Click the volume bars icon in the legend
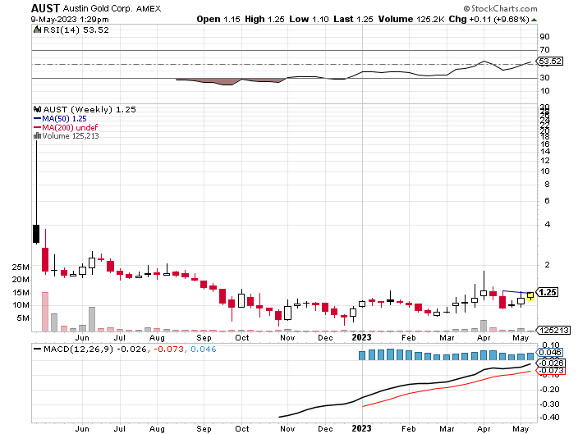 (x=37, y=136)
